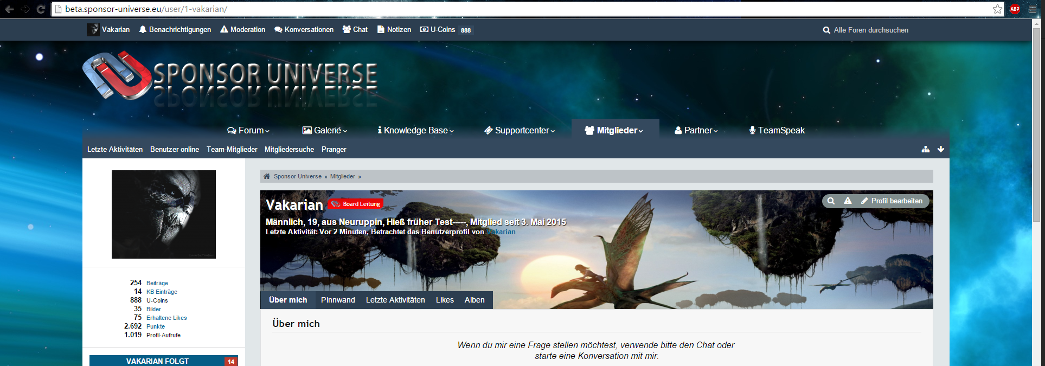The image size is (1045, 366).
Task: Click the down arrow icon in sub-navigation
Action: (941, 149)
